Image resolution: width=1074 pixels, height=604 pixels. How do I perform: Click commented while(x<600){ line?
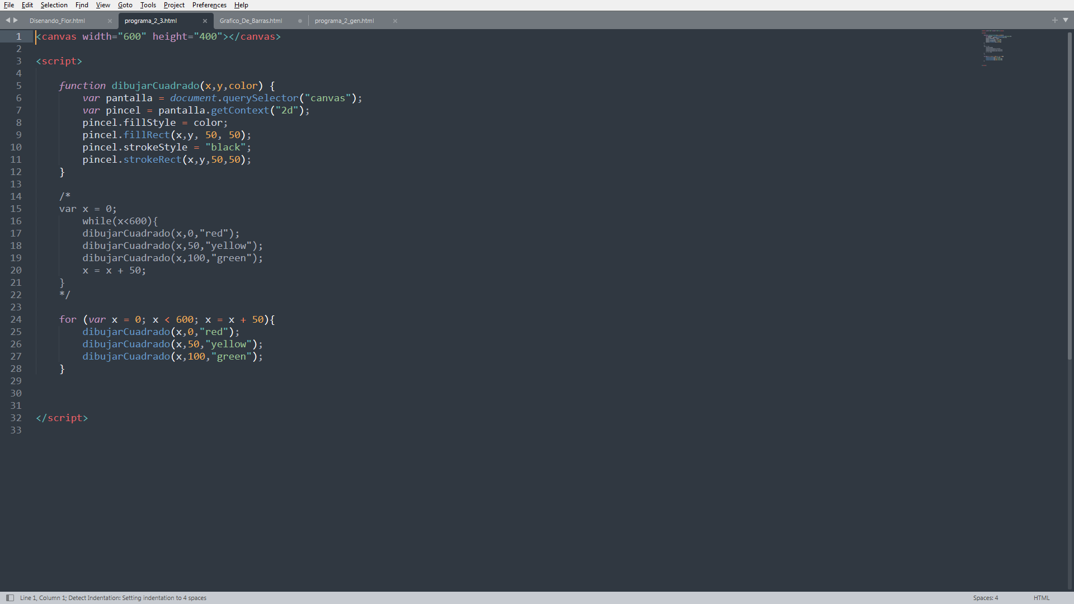(120, 221)
